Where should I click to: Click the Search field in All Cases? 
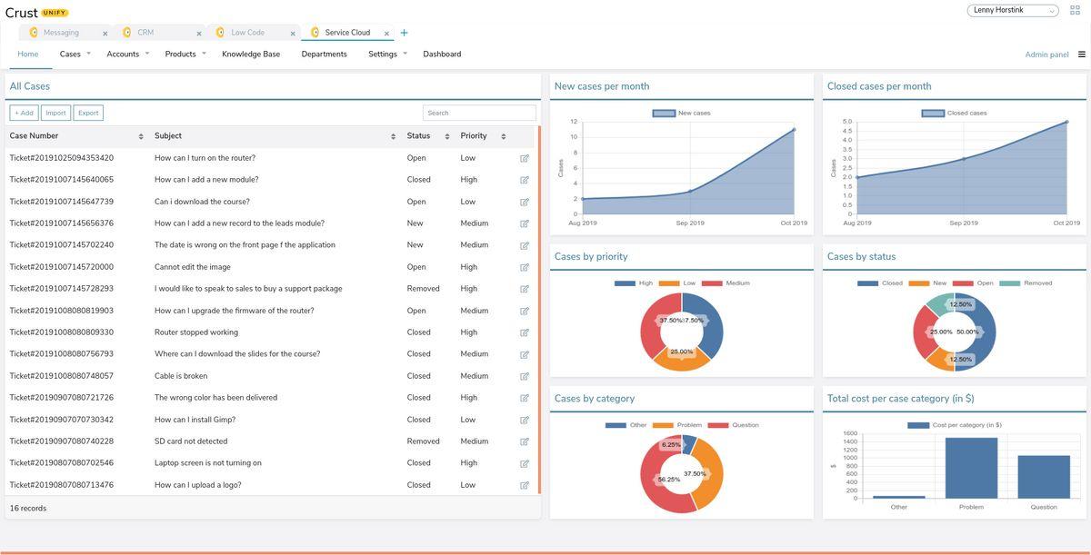(479, 113)
